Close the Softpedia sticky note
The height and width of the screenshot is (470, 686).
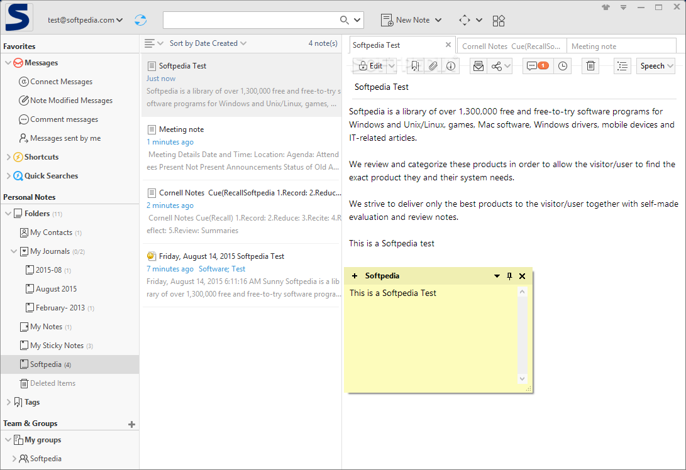pyautogui.click(x=522, y=276)
